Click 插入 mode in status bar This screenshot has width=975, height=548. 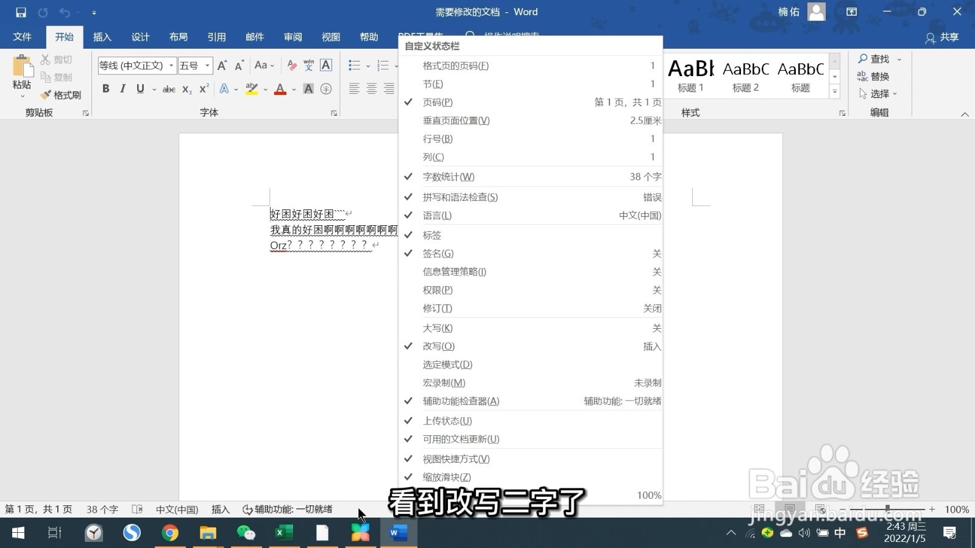[x=221, y=510]
